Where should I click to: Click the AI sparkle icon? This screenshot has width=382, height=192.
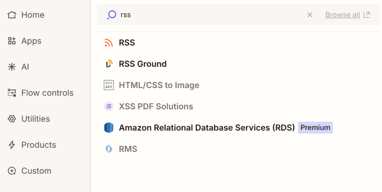click(x=12, y=67)
